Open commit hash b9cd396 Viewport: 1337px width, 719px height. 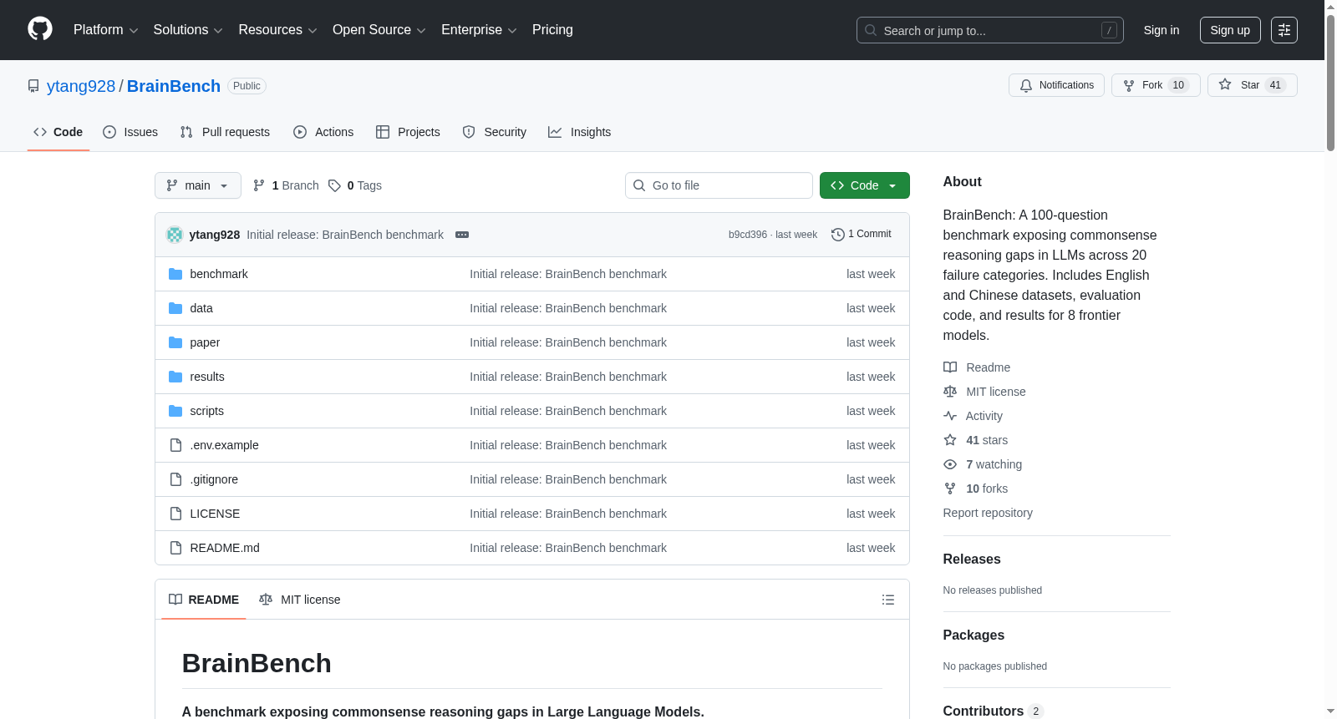click(x=748, y=235)
